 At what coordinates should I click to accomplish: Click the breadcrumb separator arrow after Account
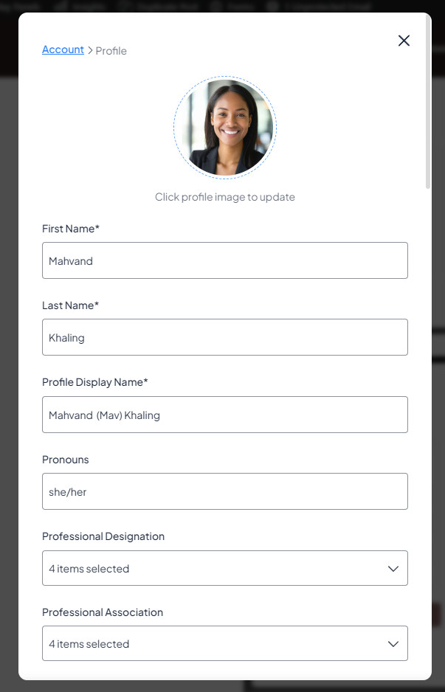coord(90,51)
